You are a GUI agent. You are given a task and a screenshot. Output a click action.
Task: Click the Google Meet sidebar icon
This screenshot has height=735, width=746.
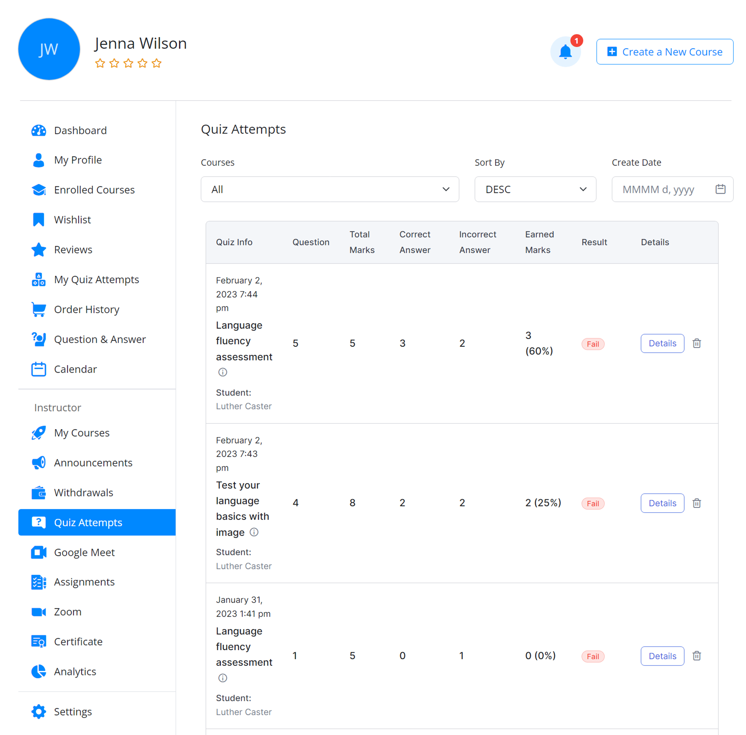point(39,552)
